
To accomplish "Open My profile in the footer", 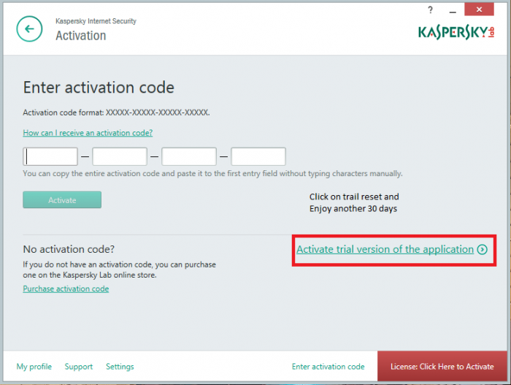I will click(34, 367).
